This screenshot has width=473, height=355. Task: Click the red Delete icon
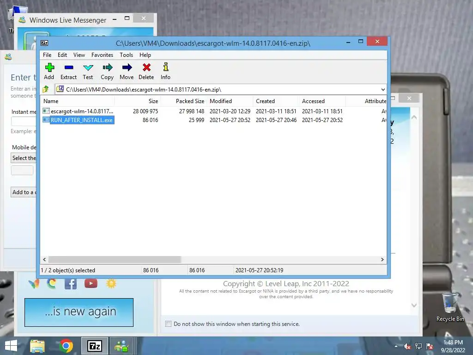(146, 67)
